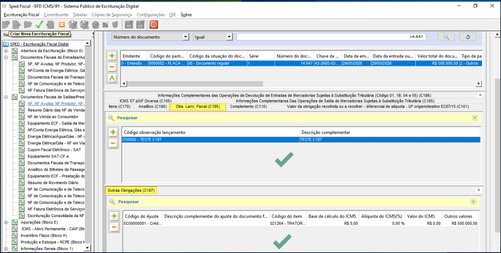Viewport: 501px width, 253px height.
Task: Expand Abertura da Escrituração (Bloco 0) node
Action: point(6,51)
